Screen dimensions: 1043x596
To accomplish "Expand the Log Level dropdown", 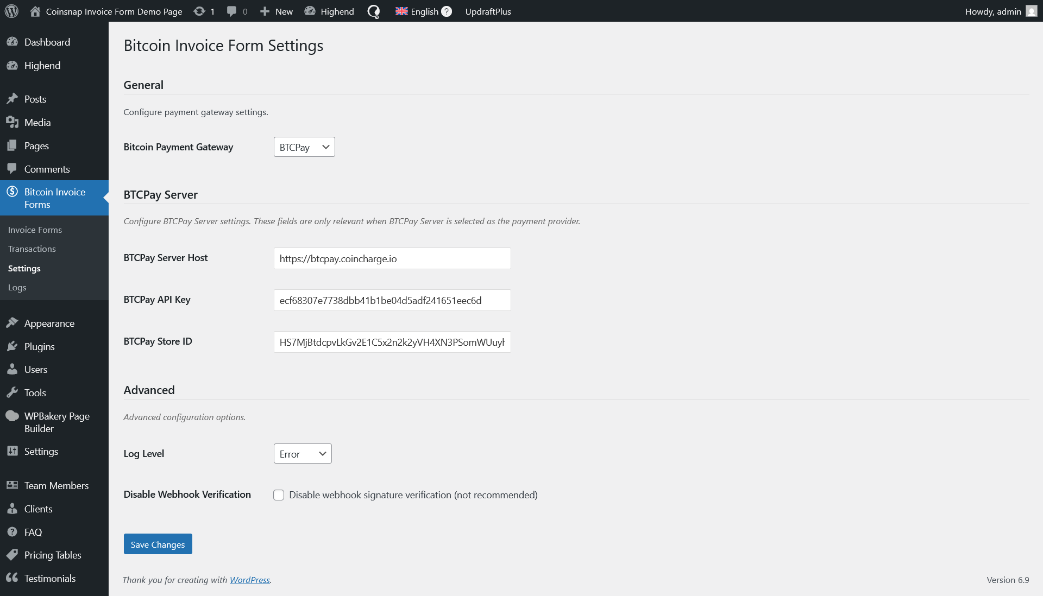I will 303,454.
